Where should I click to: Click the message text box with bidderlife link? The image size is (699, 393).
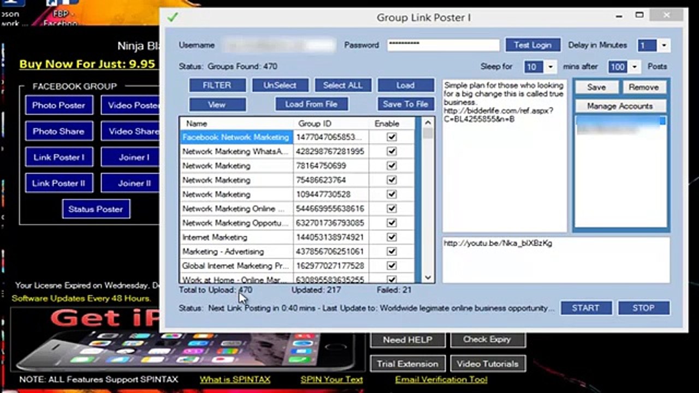click(505, 155)
